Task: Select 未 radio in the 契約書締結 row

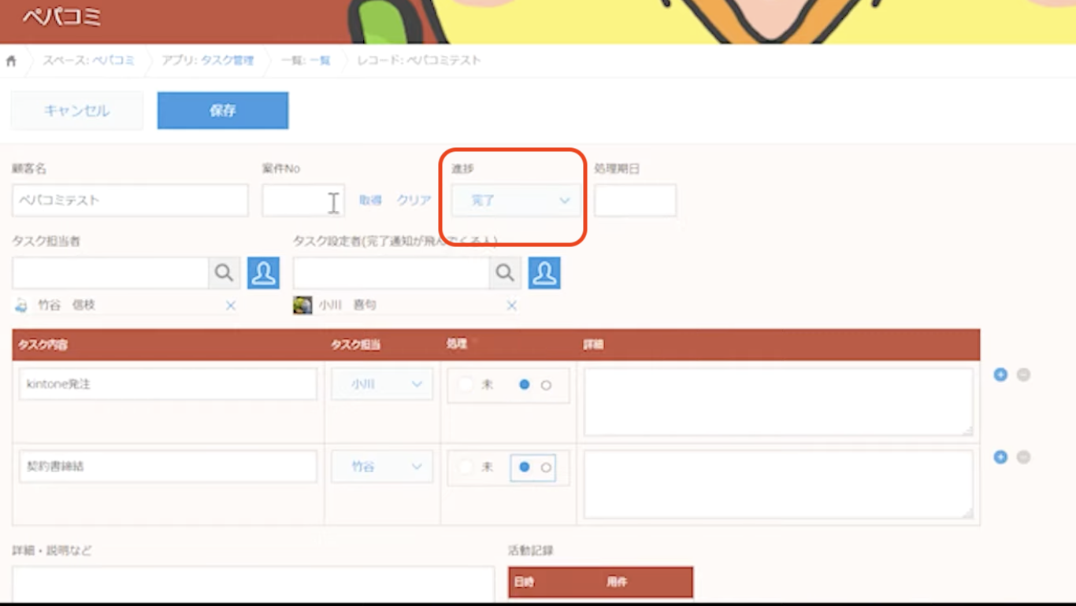Action: point(466,467)
